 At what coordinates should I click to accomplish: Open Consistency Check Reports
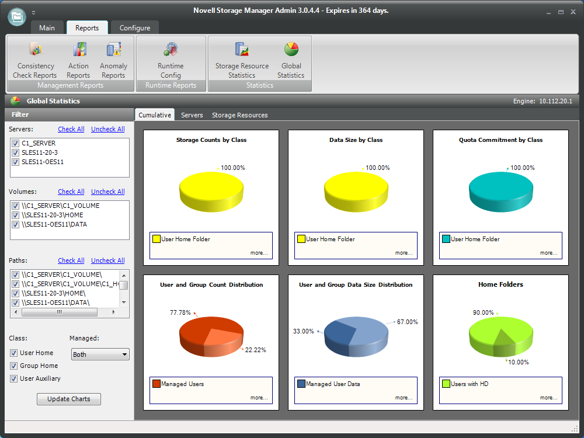35,60
